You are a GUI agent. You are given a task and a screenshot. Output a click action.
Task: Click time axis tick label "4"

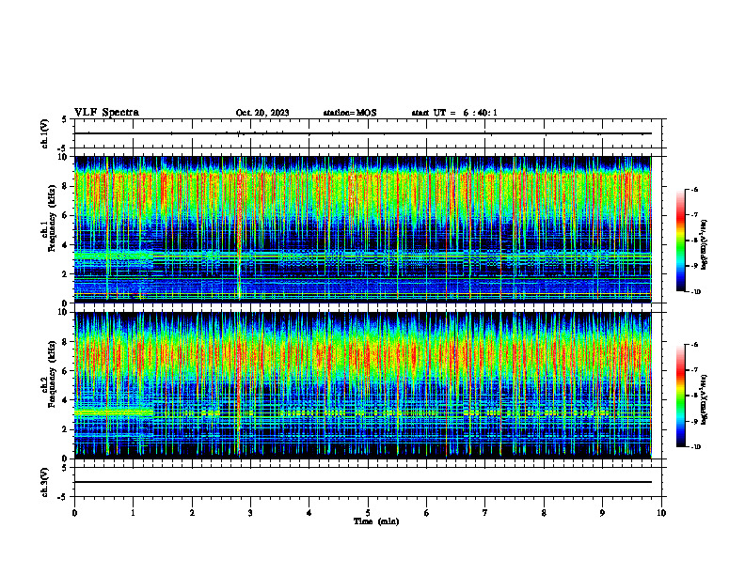309,513
